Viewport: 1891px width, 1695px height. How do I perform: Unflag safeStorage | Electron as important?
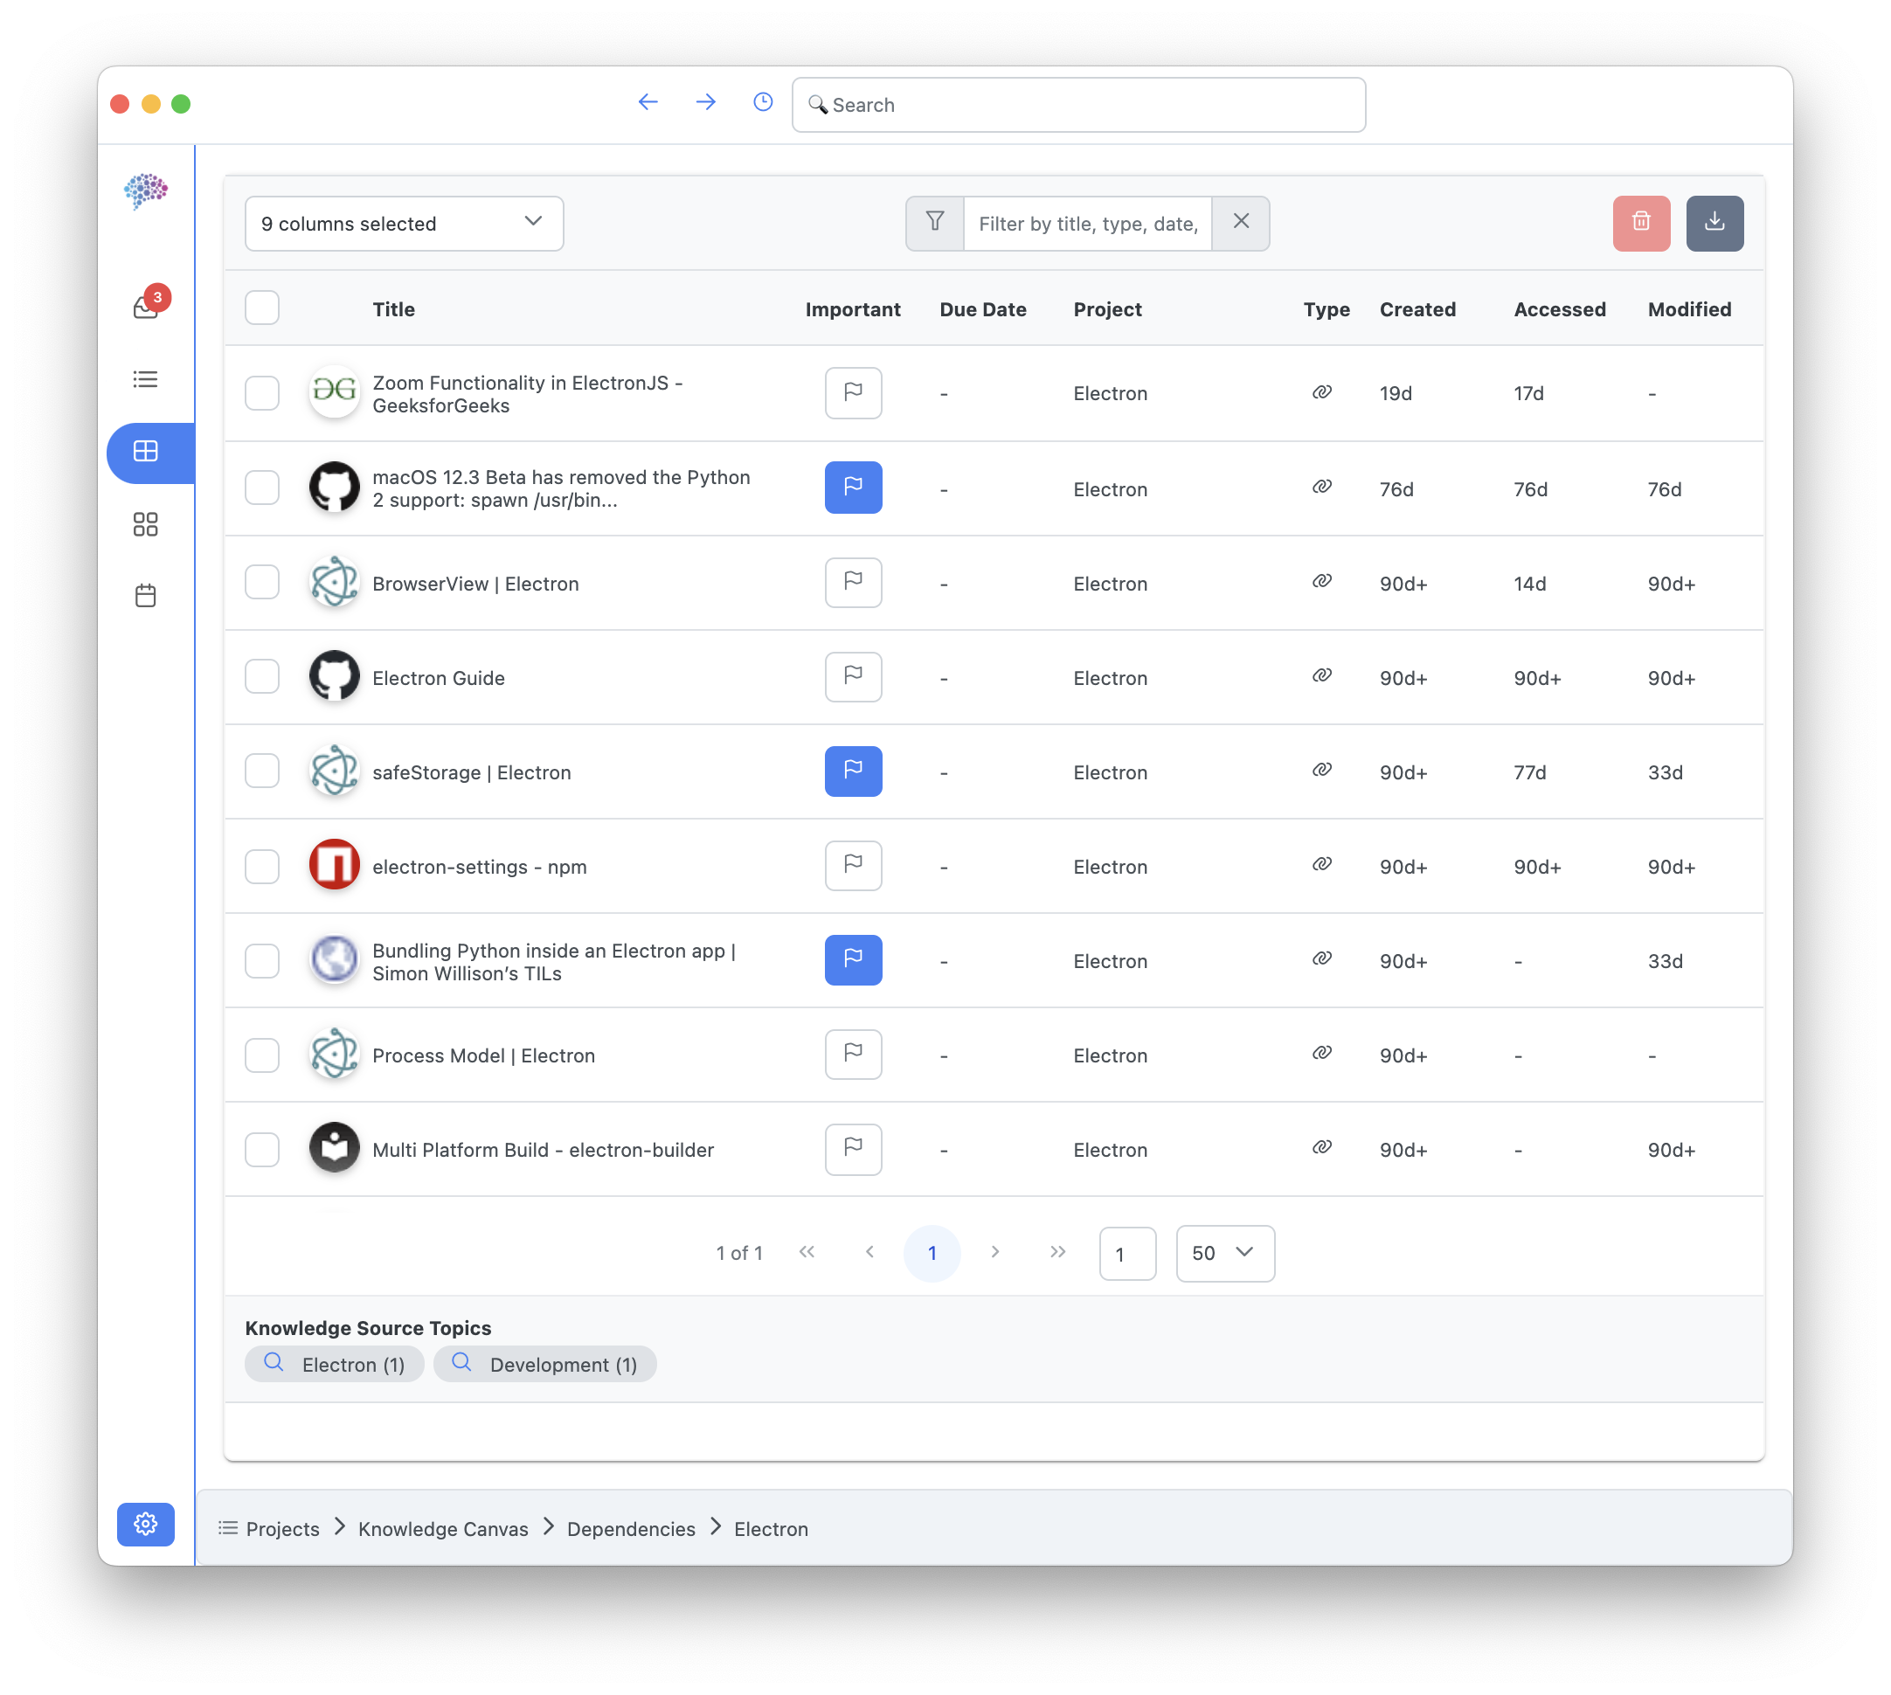852,771
